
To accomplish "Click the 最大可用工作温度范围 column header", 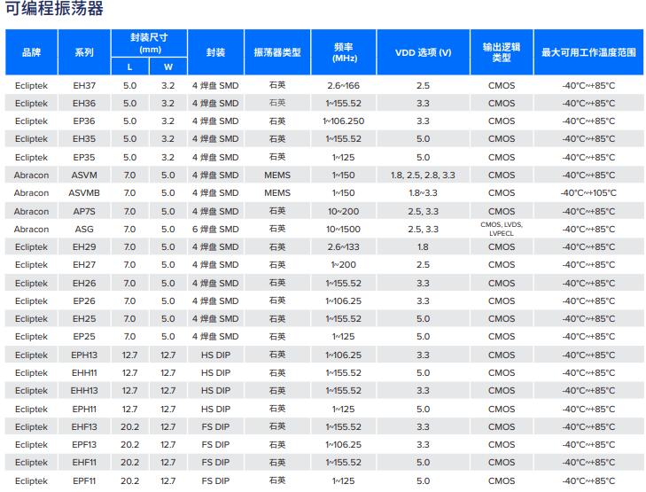I will point(588,52).
